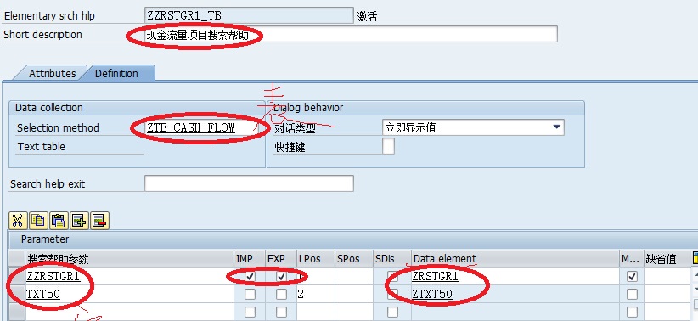Click the 快捷键 hotkey input box
The height and width of the screenshot is (321, 698).
click(388, 146)
